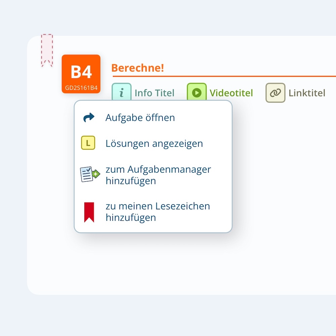Select the yellow L icon for Lösungen
The height and width of the screenshot is (336, 336).
point(88,143)
